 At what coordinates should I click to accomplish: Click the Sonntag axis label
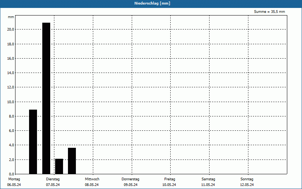click(247, 179)
